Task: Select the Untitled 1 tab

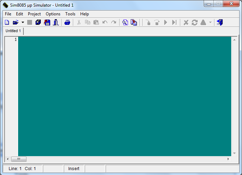Action: [13, 31]
